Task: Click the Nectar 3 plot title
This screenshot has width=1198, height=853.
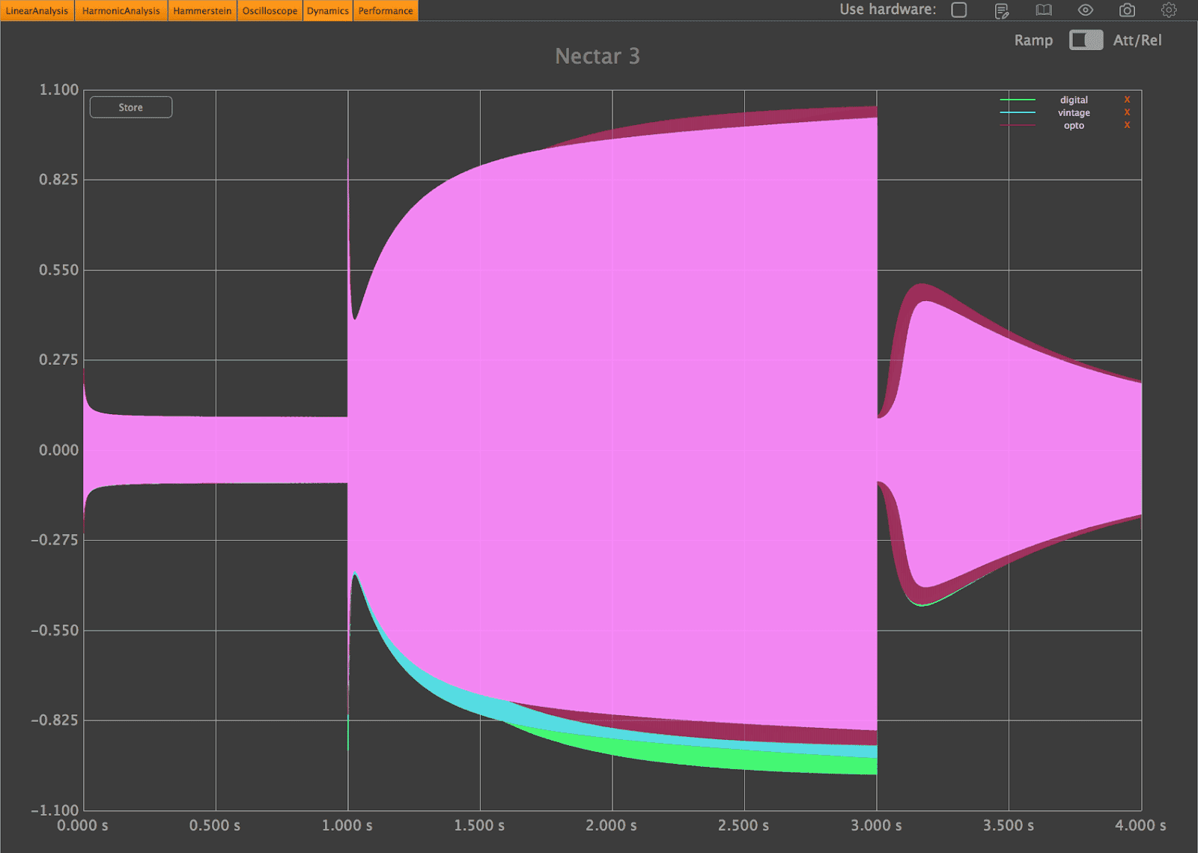Action: (598, 56)
